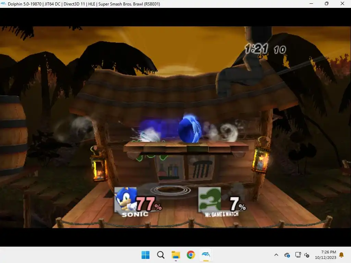Viewport: 351px width, 263px height.
Task: Open the Windows Start menu
Action: [x=145, y=255]
